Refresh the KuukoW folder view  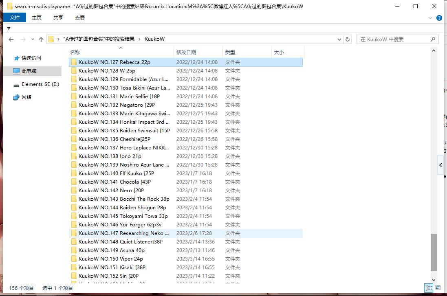click(x=348, y=39)
